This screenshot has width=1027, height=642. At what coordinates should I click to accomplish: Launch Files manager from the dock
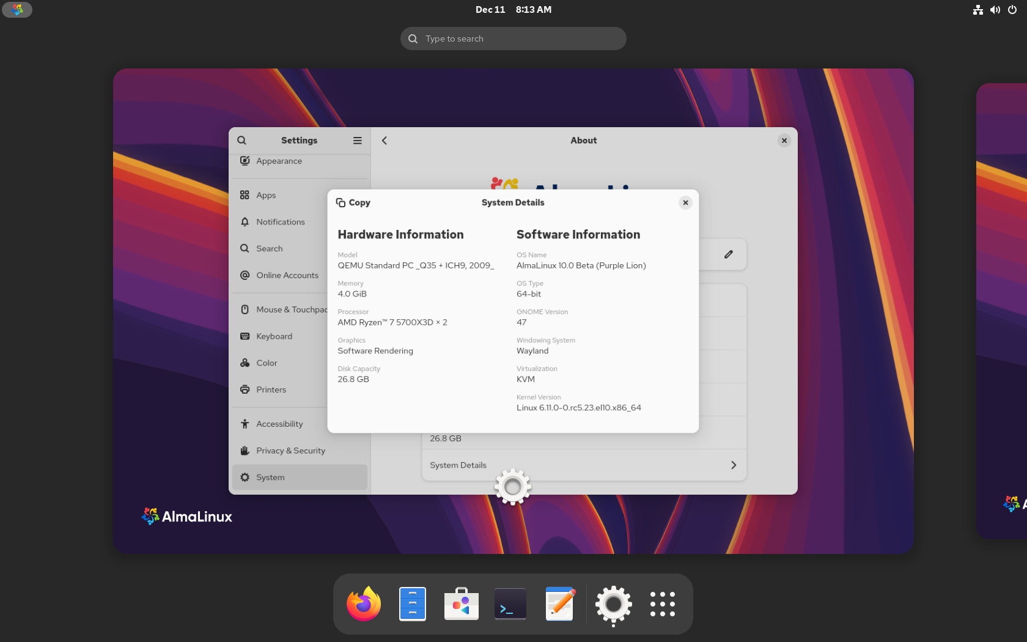coord(413,604)
